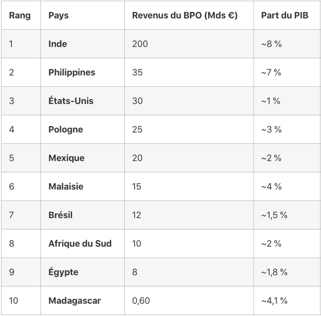Image resolution: width=321 pixels, height=316 pixels.
Task: Select the Pologne country cell
Action: [65, 130]
